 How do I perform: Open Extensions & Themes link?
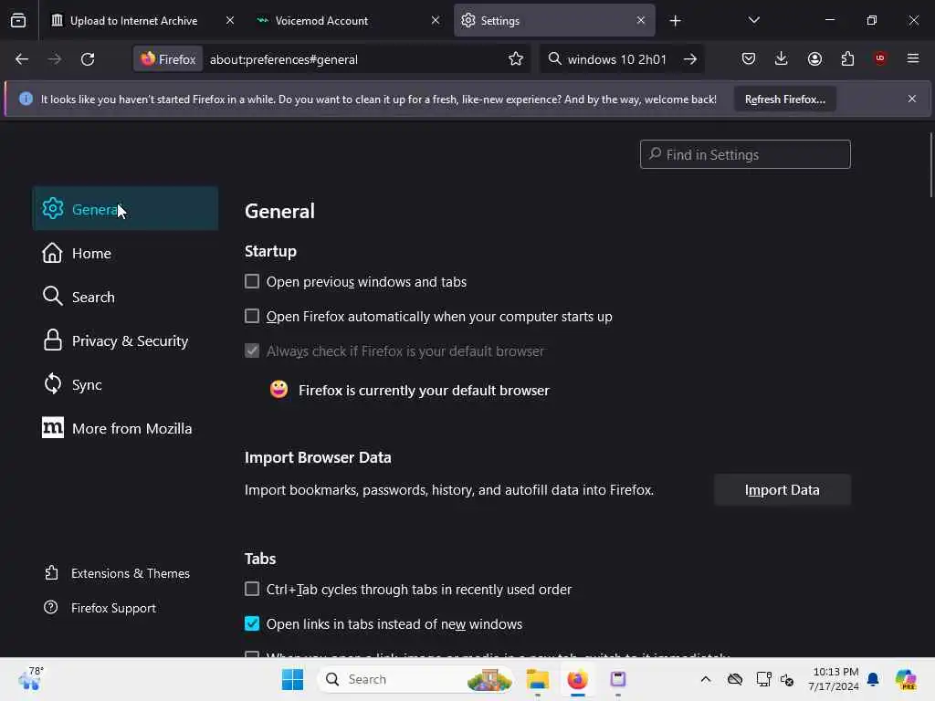click(x=118, y=573)
